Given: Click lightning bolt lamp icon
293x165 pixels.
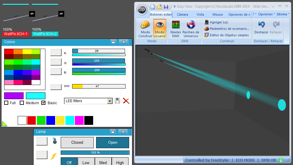Looking at the screenshot, I should point(53,156).
